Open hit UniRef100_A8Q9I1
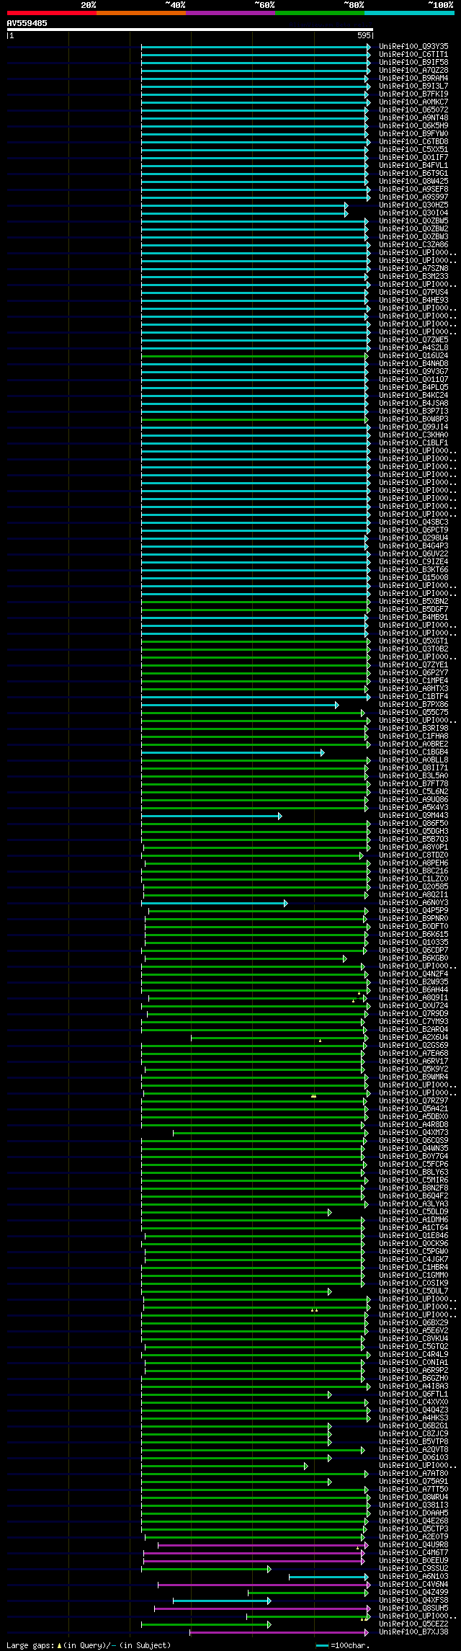This screenshot has width=461, height=1651. pyautogui.click(x=413, y=998)
